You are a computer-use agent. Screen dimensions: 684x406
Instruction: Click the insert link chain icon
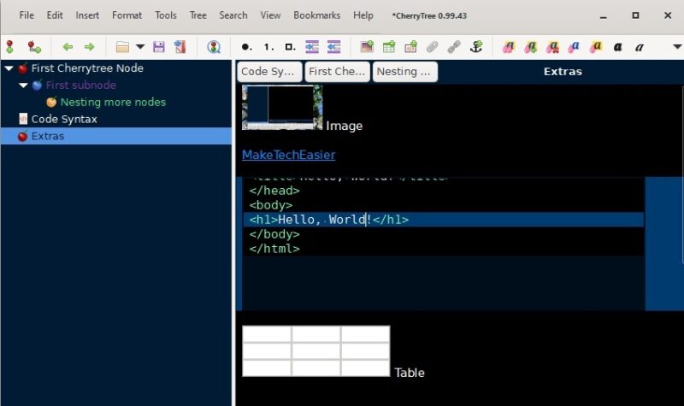[x=454, y=47]
